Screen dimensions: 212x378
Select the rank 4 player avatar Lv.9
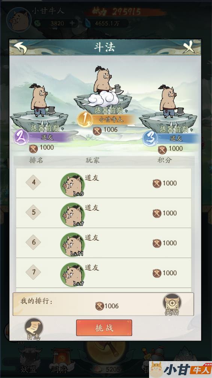tap(72, 184)
